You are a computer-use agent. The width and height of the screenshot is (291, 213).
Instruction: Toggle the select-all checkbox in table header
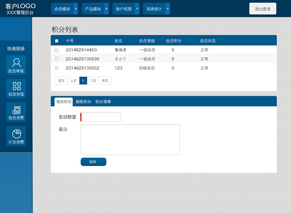click(57, 41)
